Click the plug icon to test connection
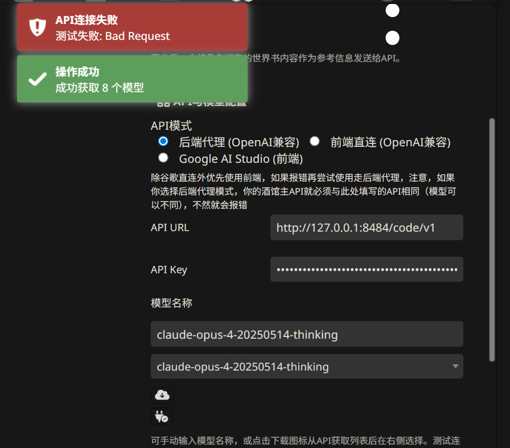Viewport: 510px width, 448px height. point(162,417)
